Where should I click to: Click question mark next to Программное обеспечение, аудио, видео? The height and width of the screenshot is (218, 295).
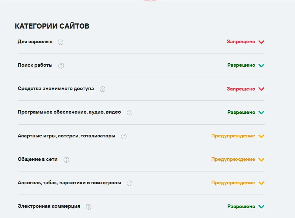130,112
